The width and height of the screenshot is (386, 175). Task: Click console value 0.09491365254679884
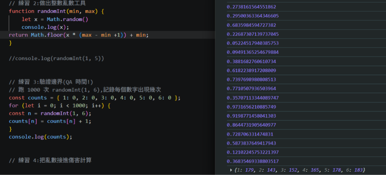click(x=253, y=52)
